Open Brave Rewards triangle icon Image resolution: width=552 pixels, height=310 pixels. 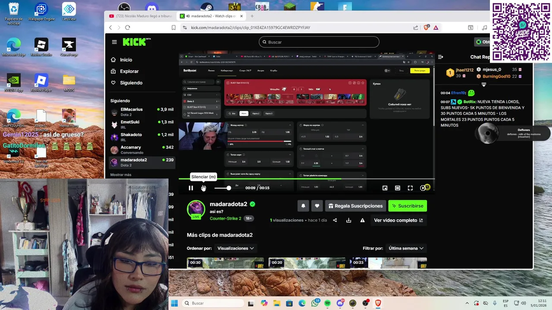coord(436,28)
